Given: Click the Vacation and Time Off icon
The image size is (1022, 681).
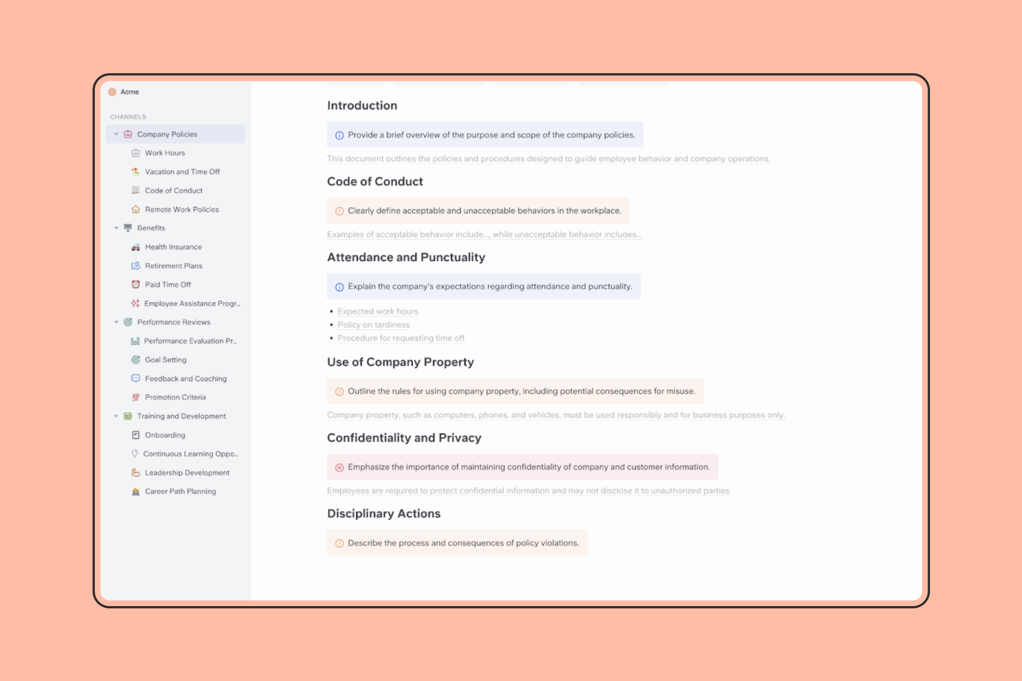Looking at the screenshot, I should pyautogui.click(x=135, y=172).
